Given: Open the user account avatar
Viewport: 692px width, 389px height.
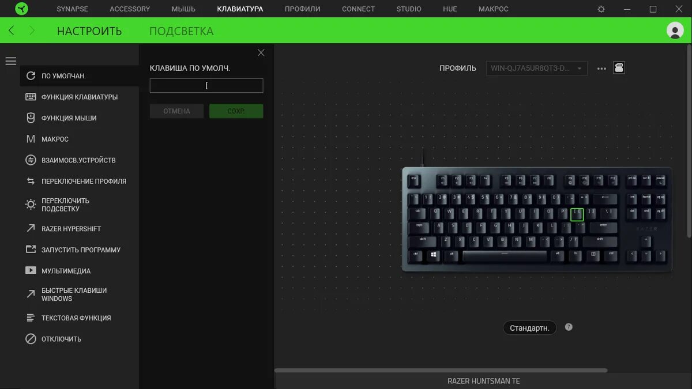Looking at the screenshot, I should pos(675,31).
